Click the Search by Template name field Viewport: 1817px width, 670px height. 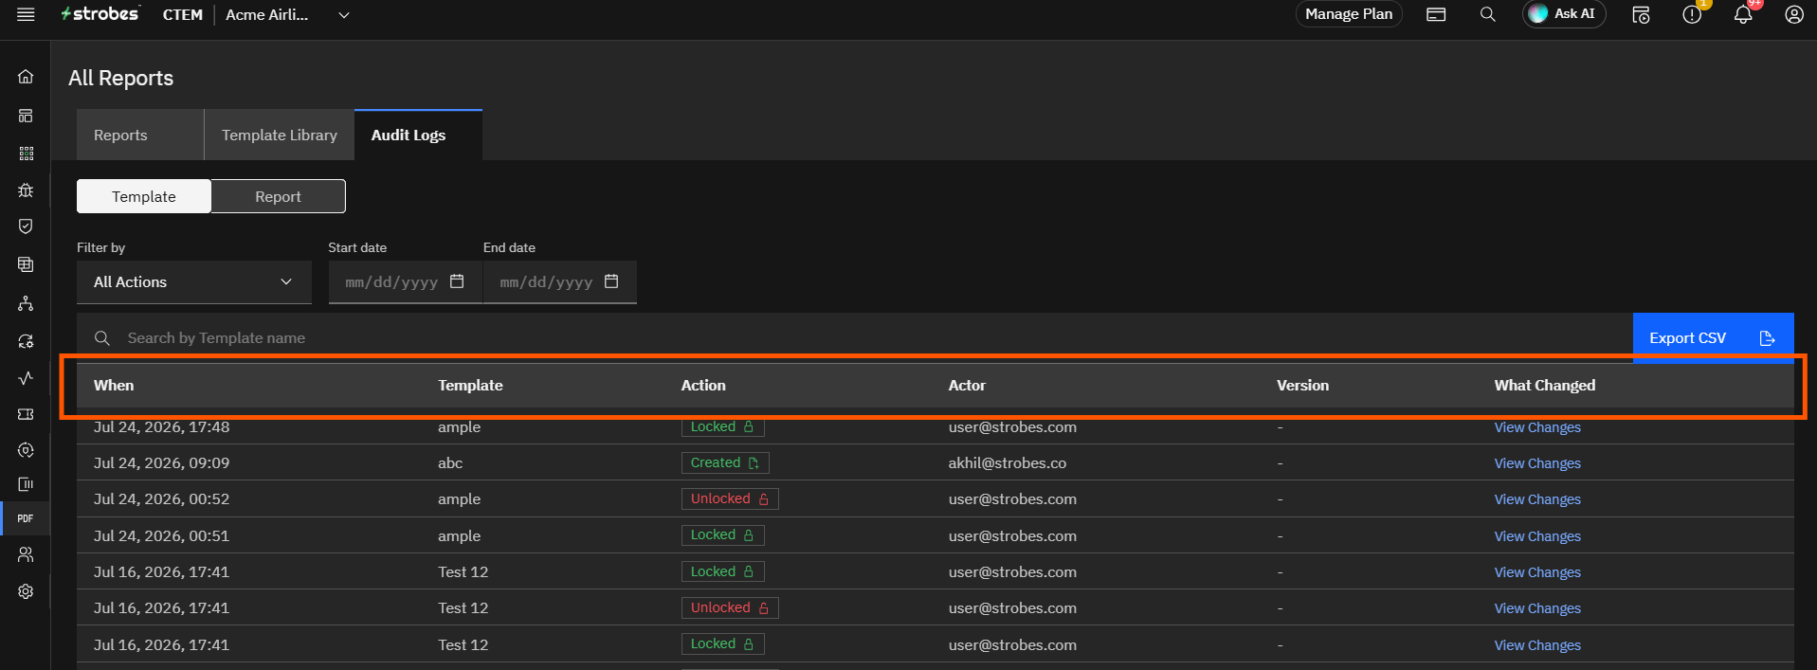(x=853, y=338)
